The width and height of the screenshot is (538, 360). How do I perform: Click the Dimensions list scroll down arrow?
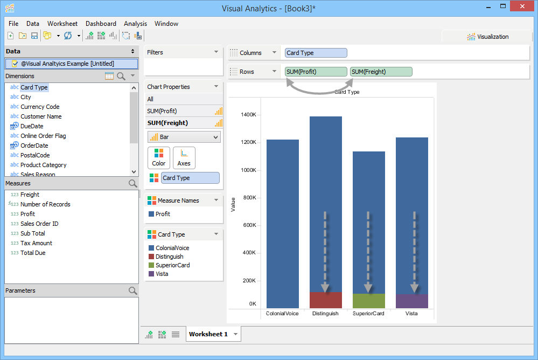(x=134, y=172)
